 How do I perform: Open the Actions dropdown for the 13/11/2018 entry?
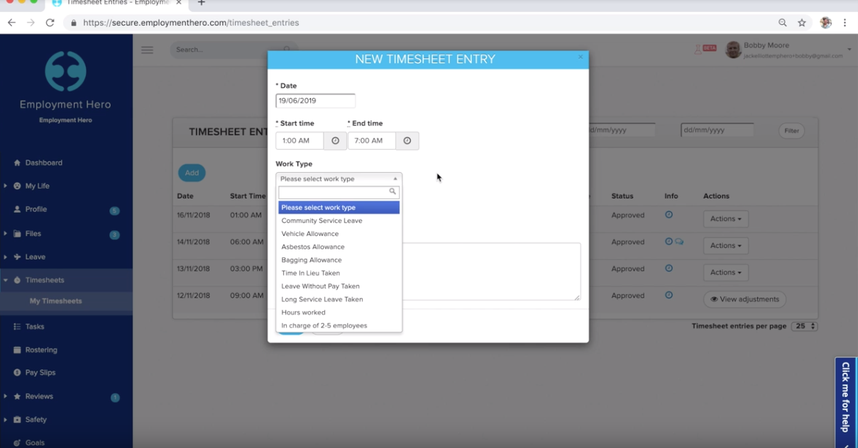[725, 272]
